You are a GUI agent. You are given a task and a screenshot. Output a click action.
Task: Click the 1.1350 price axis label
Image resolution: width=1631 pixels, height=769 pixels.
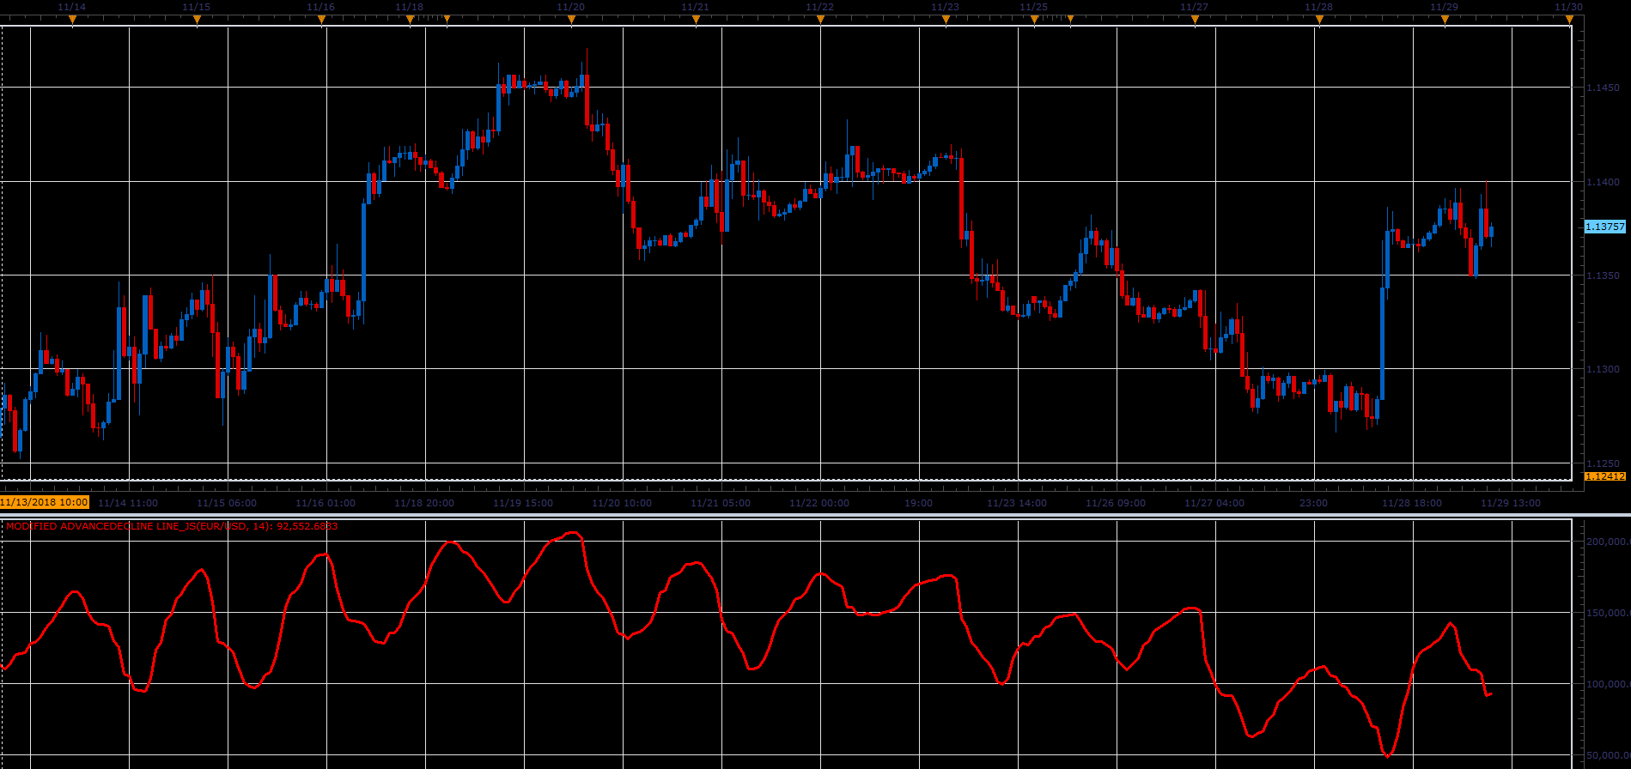coord(1603,276)
